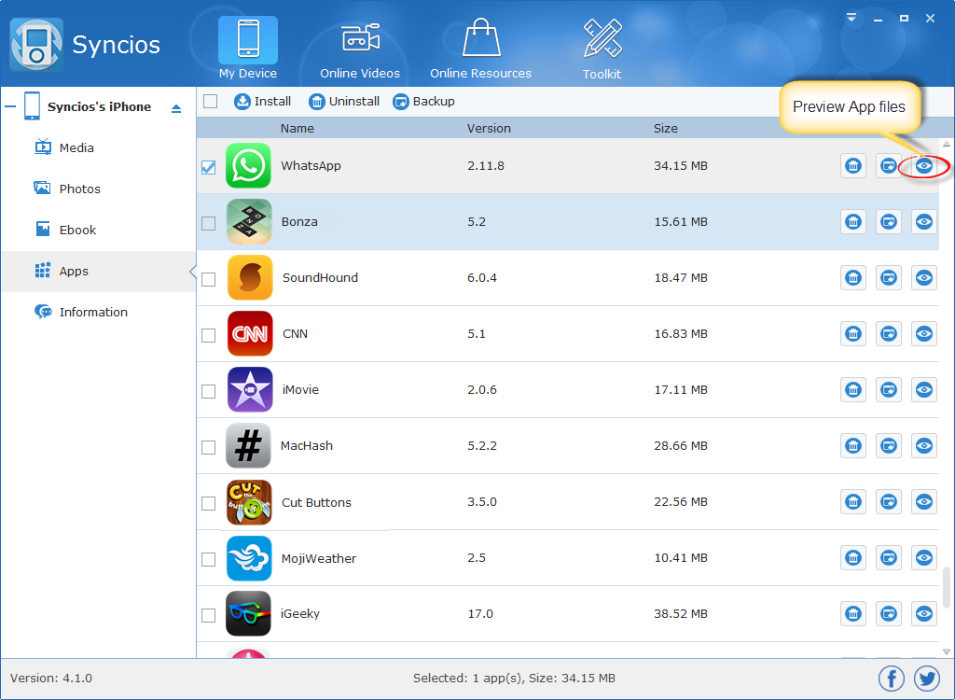Open the Toolkit tab

[x=602, y=49]
